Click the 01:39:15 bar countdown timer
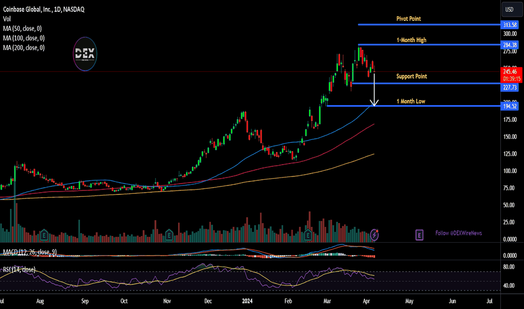This screenshot has width=524, height=309. tap(511, 79)
